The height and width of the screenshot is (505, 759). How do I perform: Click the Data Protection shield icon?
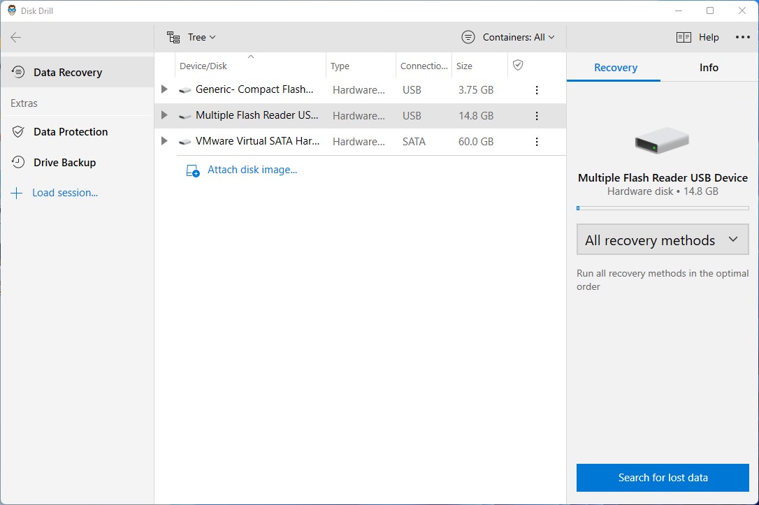pos(18,131)
